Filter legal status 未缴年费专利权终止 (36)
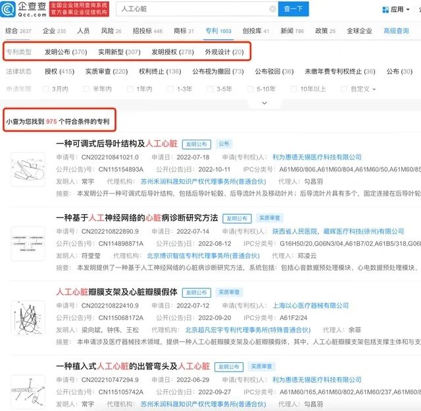 (x=340, y=72)
